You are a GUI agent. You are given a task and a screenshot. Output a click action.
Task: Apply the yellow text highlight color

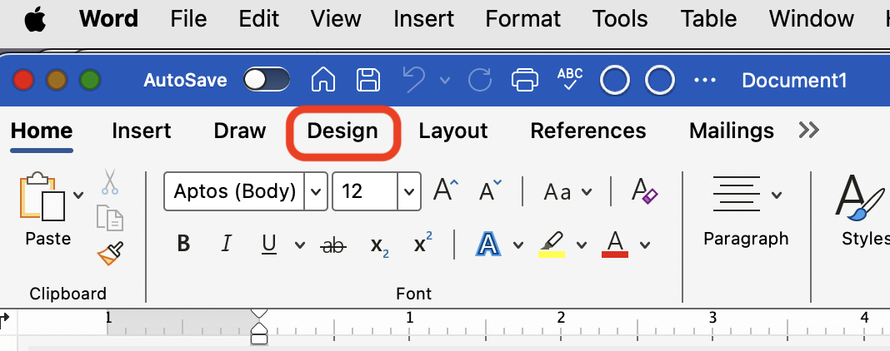point(551,245)
